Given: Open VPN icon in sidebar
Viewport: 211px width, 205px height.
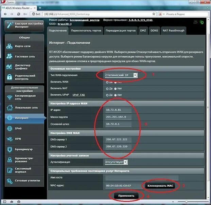Looking at the screenshot, I should click(x=10, y=139).
